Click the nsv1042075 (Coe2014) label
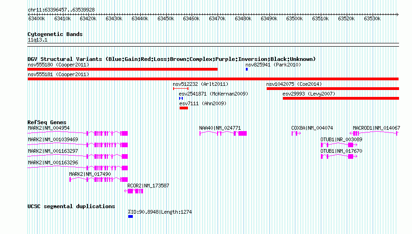The height and width of the screenshot is (234, 412). click(294, 84)
